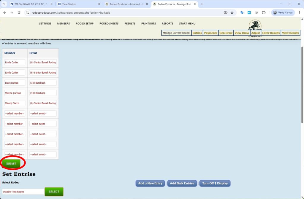Click the blue M extension icon
The height and width of the screenshot is (199, 304).
[x=249, y=12]
